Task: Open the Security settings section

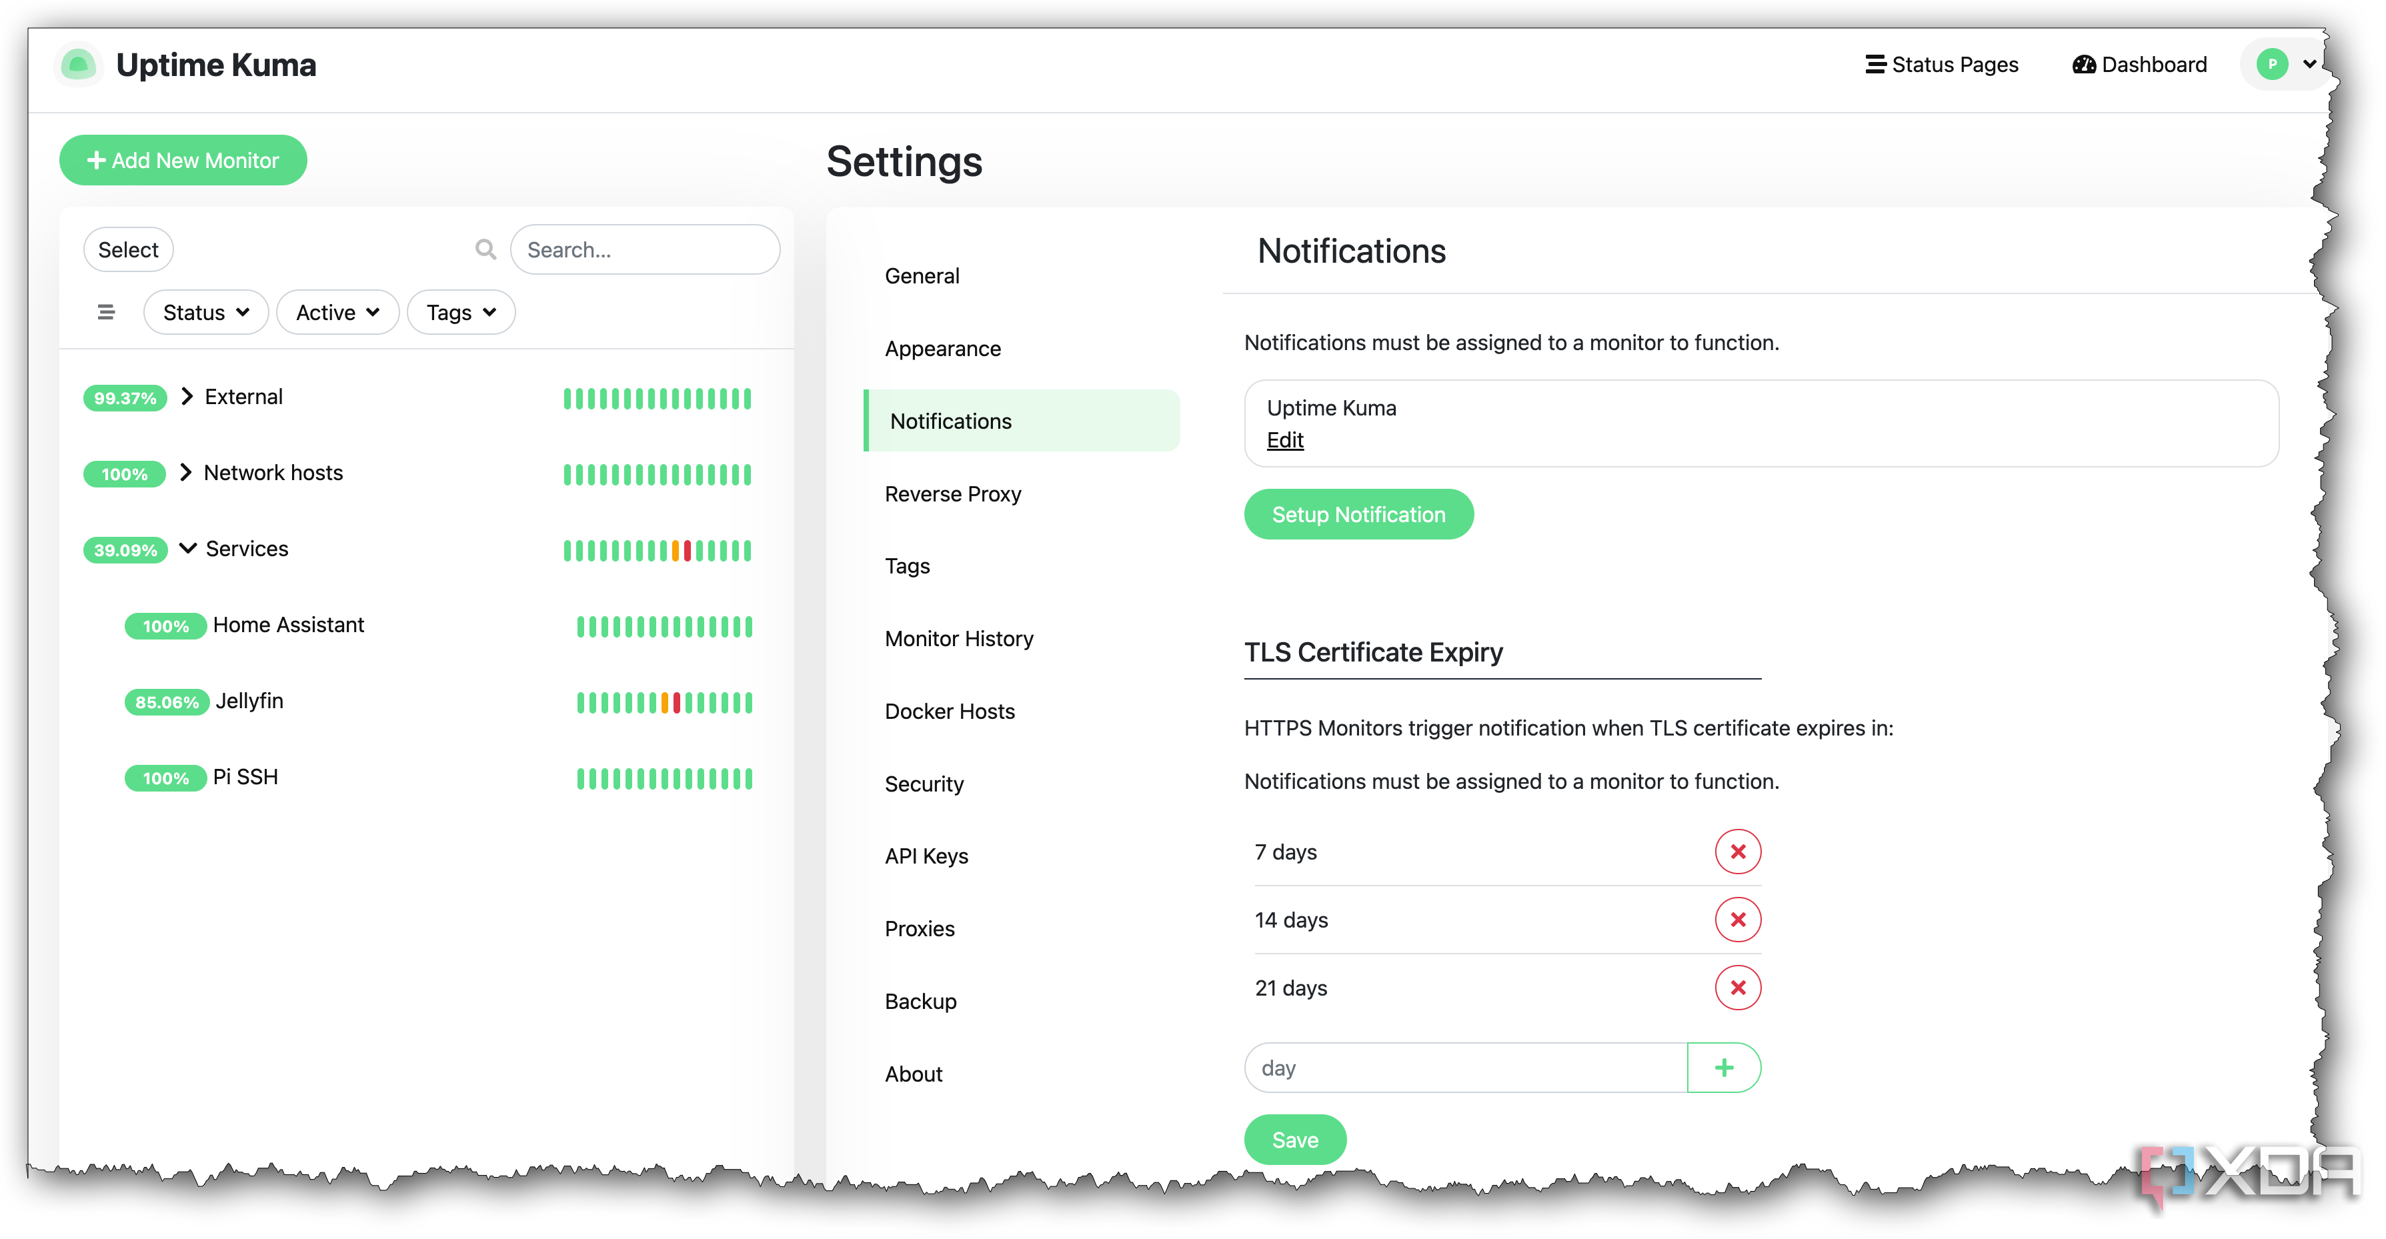Action: coord(924,784)
